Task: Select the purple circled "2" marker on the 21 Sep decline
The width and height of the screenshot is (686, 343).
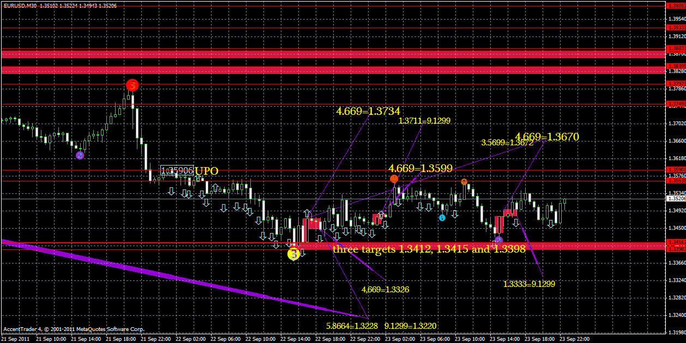Action: (x=80, y=155)
